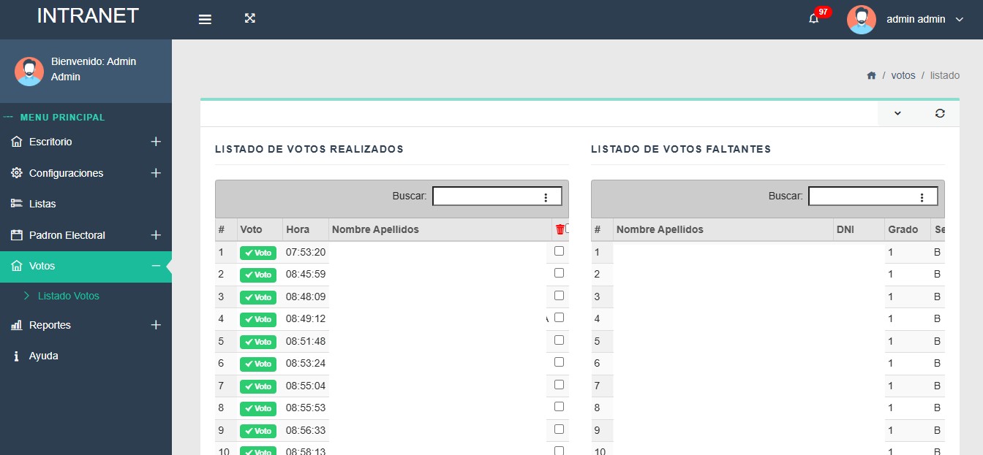Open the Configuraciones menu item
The width and height of the screenshot is (983, 455).
[x=86, y=173]
